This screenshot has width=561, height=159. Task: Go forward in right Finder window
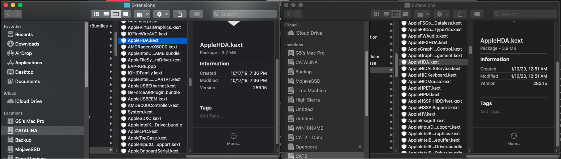click(298, 14)
